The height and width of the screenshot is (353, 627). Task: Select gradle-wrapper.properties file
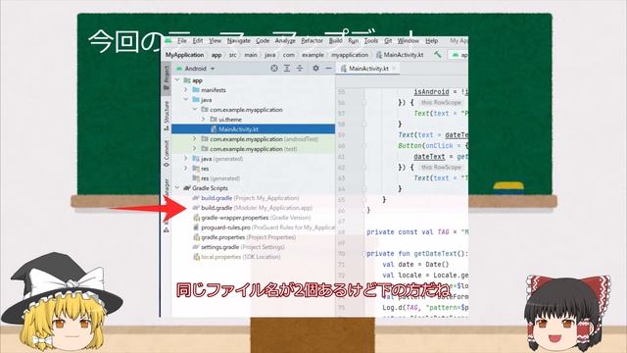pos(252,218)
